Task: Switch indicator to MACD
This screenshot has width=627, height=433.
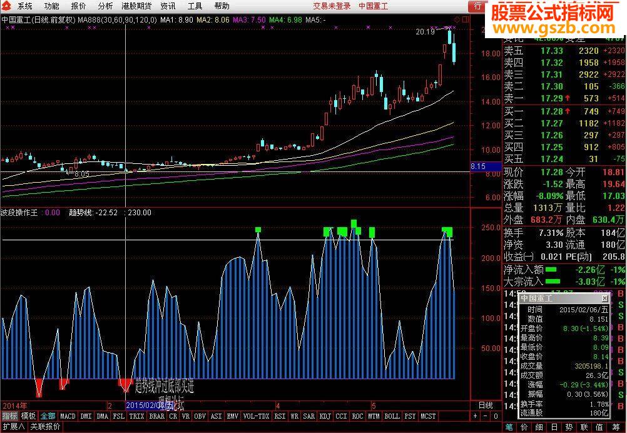Action: tap(68, 416)
